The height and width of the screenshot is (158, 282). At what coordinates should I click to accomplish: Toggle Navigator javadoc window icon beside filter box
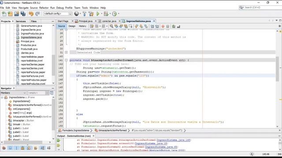[52, 93]
